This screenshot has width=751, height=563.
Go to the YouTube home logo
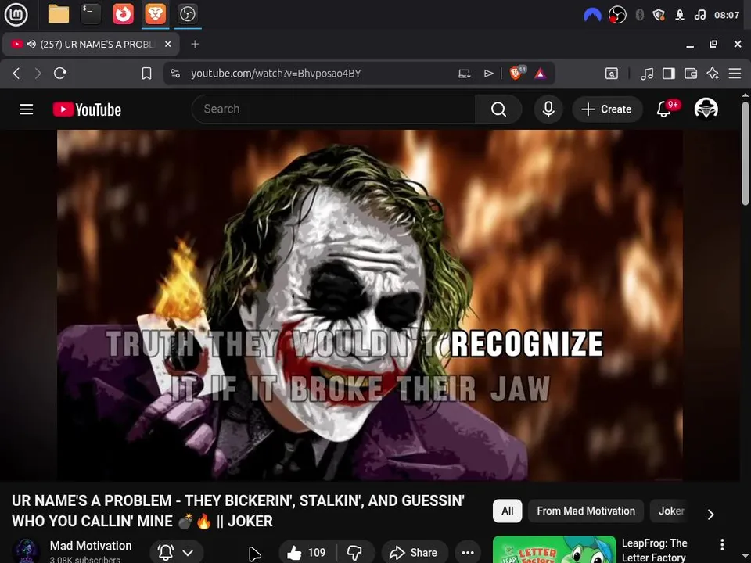point(87,109)
